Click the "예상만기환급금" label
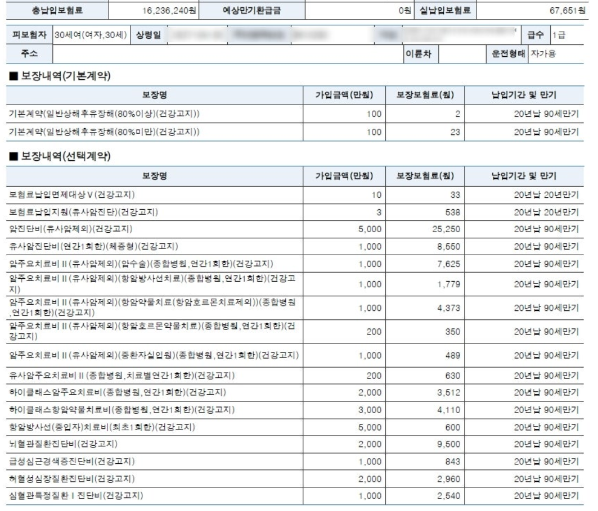Image resolution: width=598 pixels, height=511 pixels. pos(251,10)
